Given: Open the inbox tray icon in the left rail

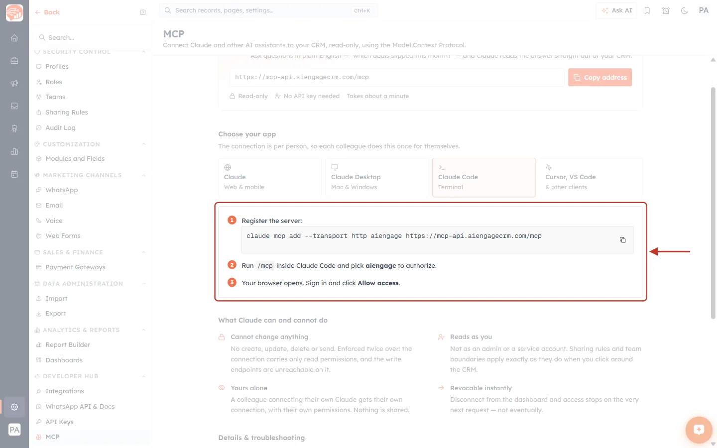Looking at the screenshot, I should pos(14,106).
